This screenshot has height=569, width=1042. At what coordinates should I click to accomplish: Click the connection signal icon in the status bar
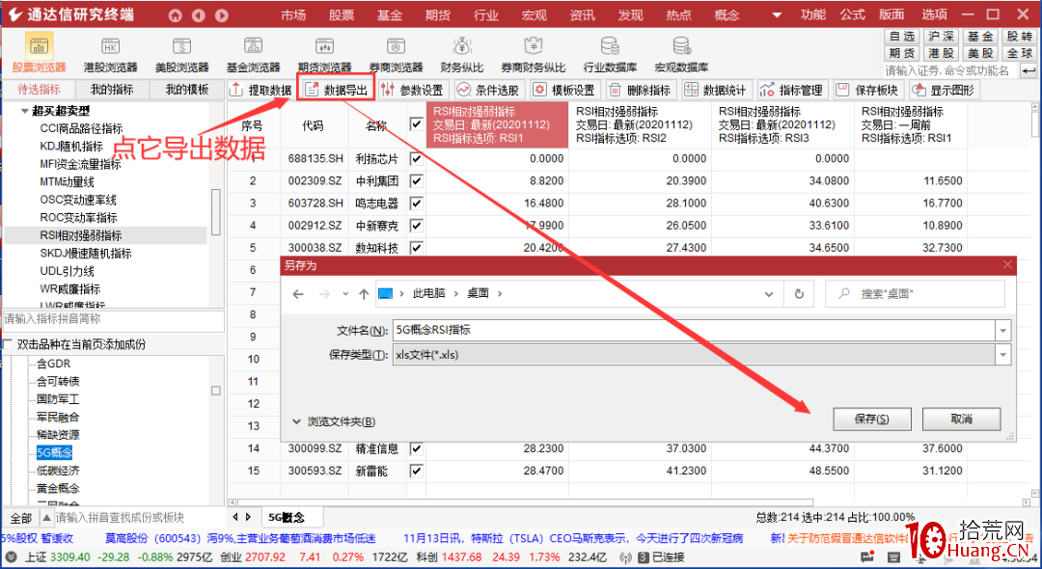625,557
